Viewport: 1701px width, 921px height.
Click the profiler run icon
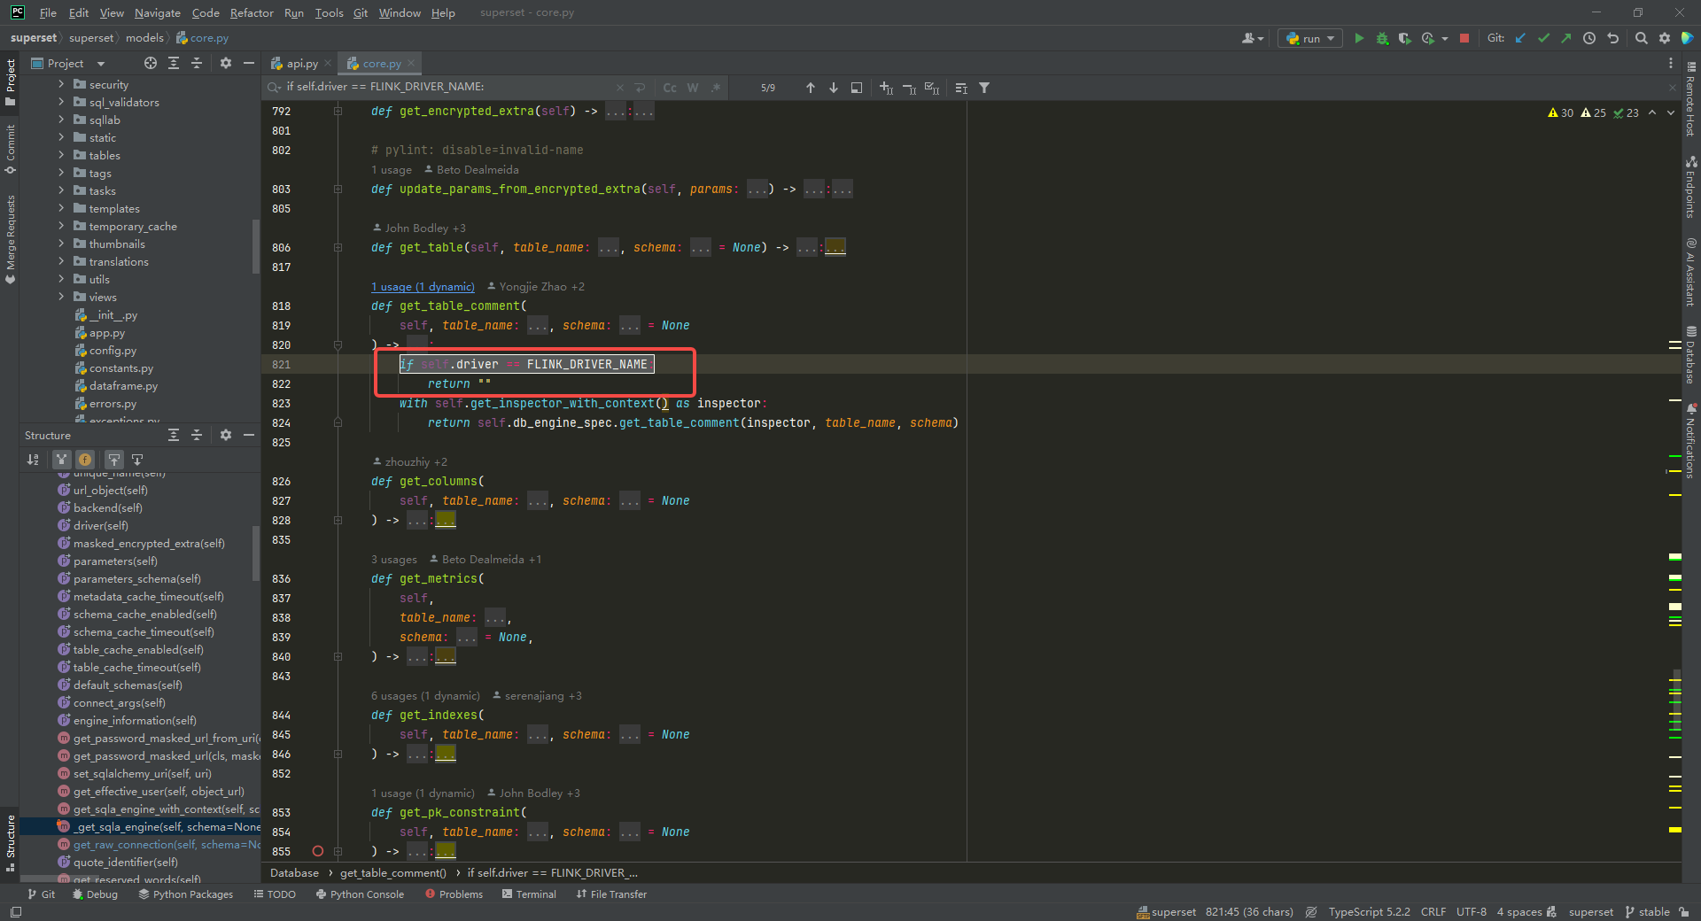click(x=1427, y=38)
